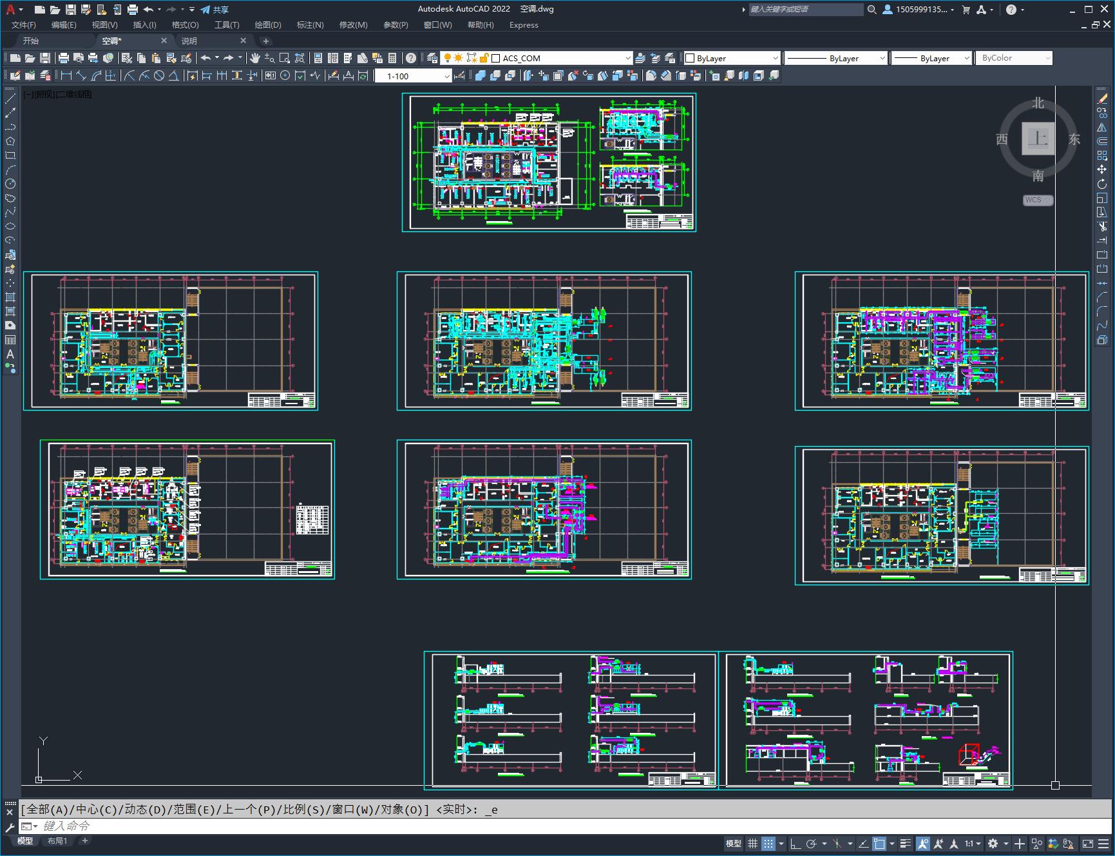Click the Plot (print) icon in standard toolbar

64,58
